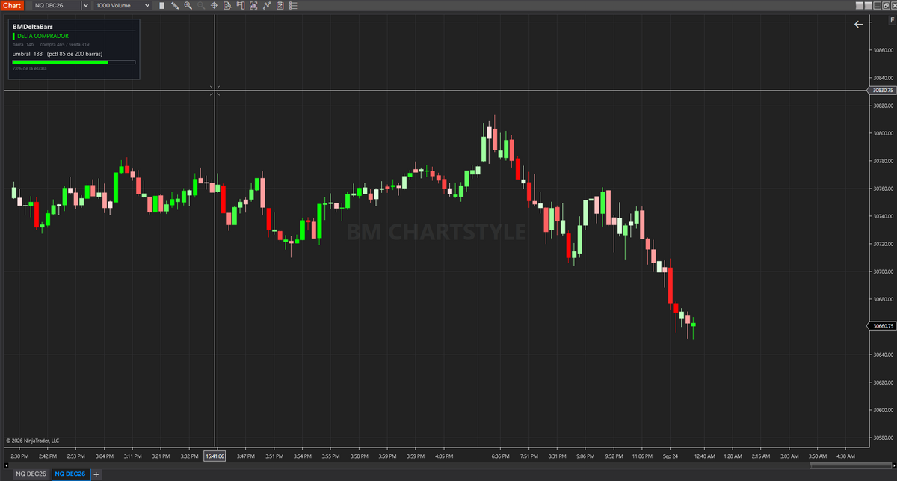Open the drawing tools pencil icon
Screen dimensions: 897x481
click(x=175, y=5)
